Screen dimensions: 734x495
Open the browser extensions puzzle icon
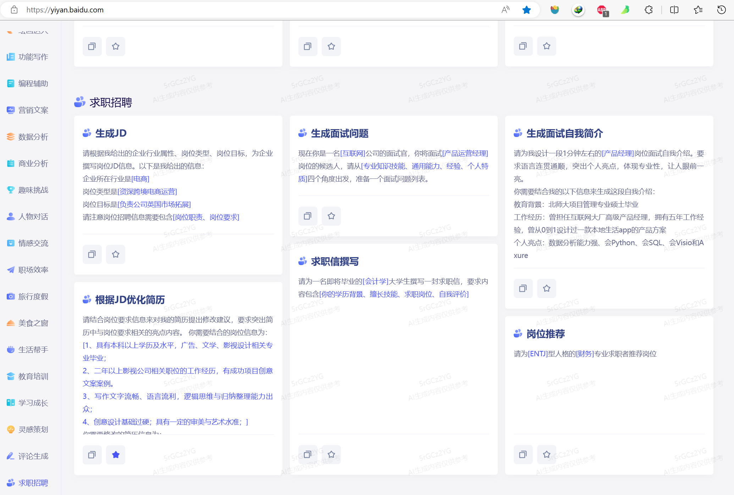pos(649,10)
